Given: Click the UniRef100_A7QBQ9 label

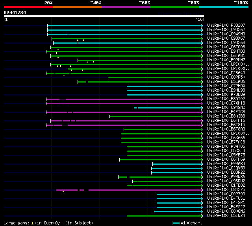Looking at the screenshot, I should pos(226,95).
